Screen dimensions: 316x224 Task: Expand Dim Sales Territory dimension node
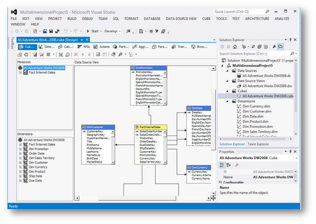[x=20, y=158]
